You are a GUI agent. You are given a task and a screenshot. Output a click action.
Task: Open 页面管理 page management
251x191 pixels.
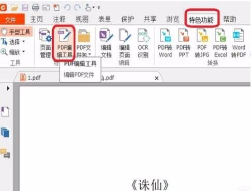pos(46,43)
